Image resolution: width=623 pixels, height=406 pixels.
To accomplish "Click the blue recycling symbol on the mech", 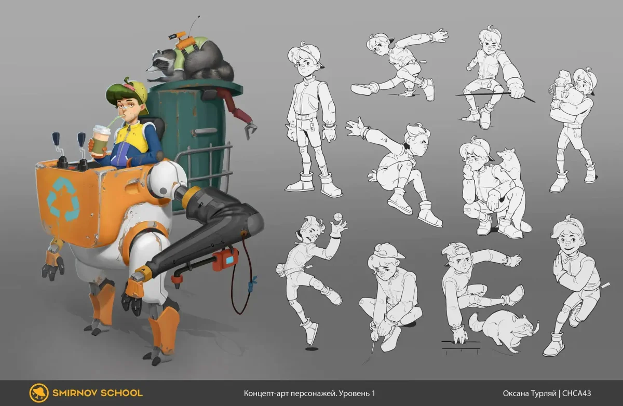I will (x=62, y=198).
